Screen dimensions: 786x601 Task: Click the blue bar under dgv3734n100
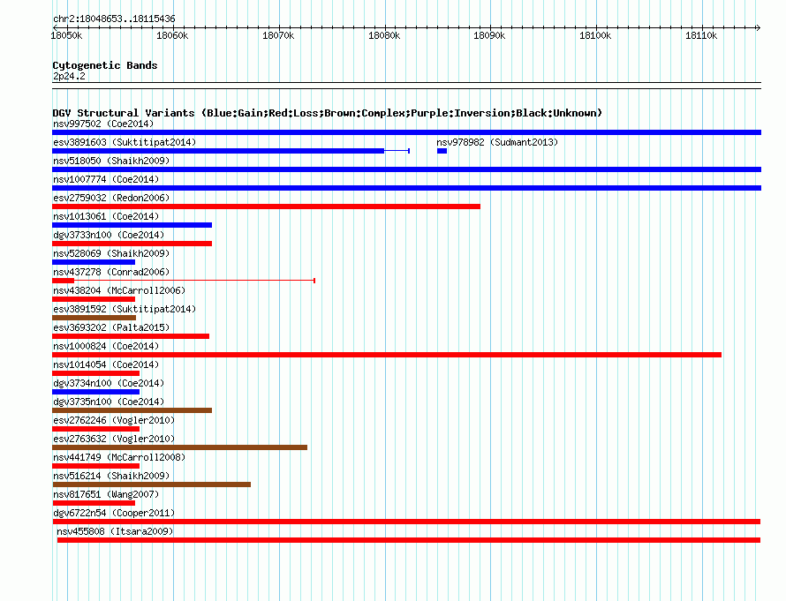[x=95, y=392]
